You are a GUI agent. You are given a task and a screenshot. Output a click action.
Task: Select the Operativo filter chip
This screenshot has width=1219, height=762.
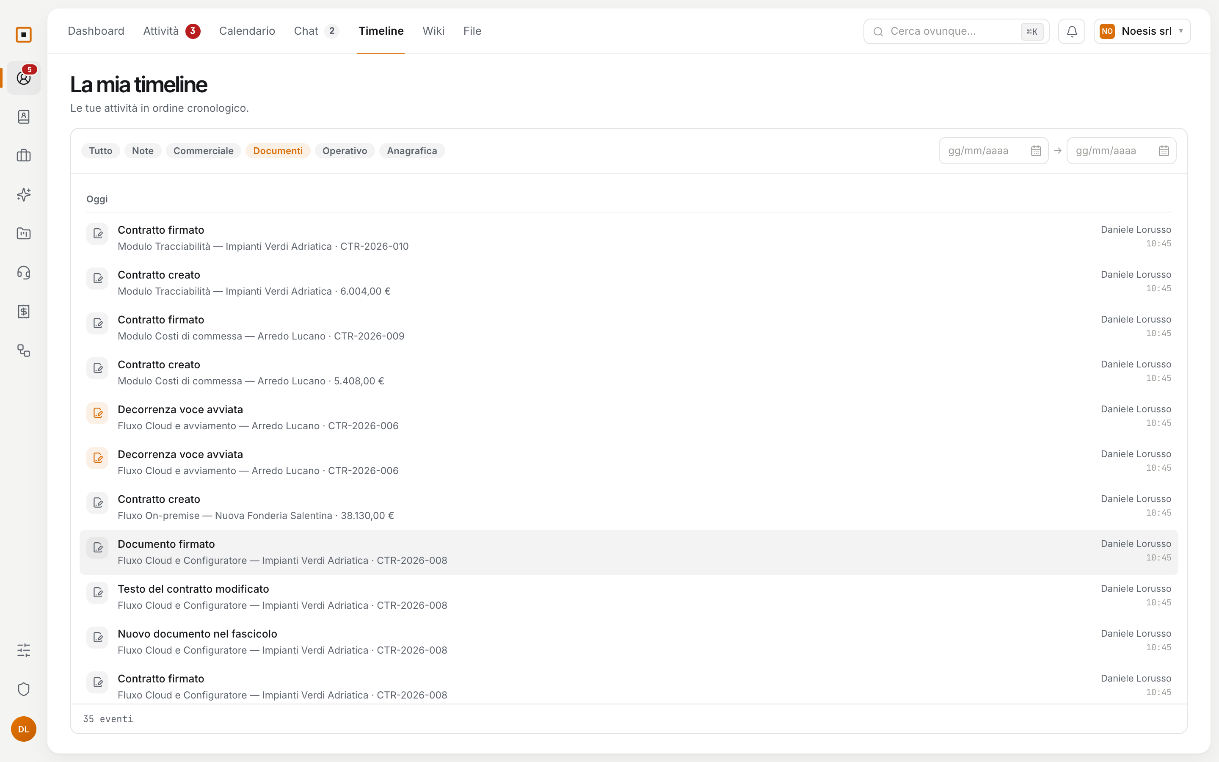coord(345,151)
